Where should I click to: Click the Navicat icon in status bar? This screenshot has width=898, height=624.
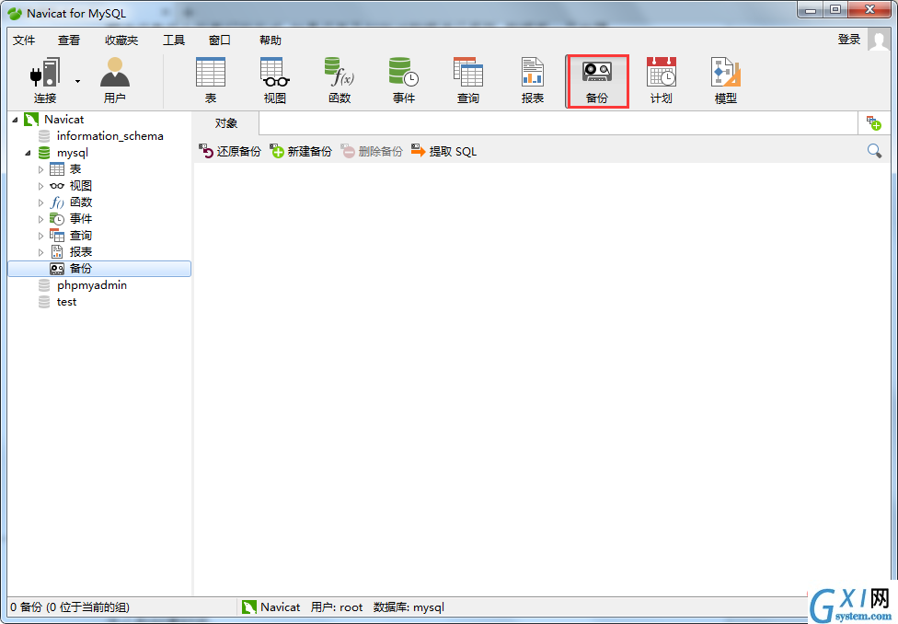pyautogui.click(x=248, y=607)
